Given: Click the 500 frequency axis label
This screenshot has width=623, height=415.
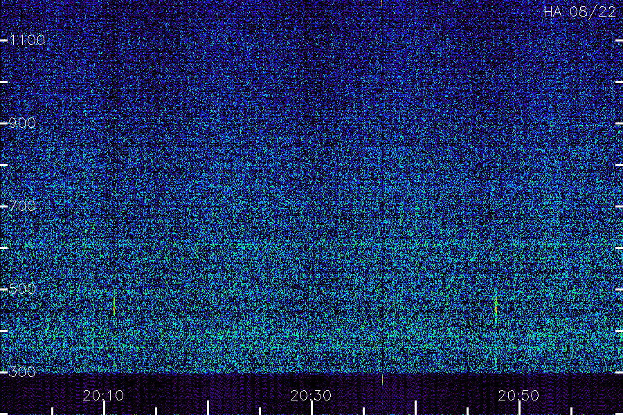Looking at the screenshot, I should click(22, 288).
